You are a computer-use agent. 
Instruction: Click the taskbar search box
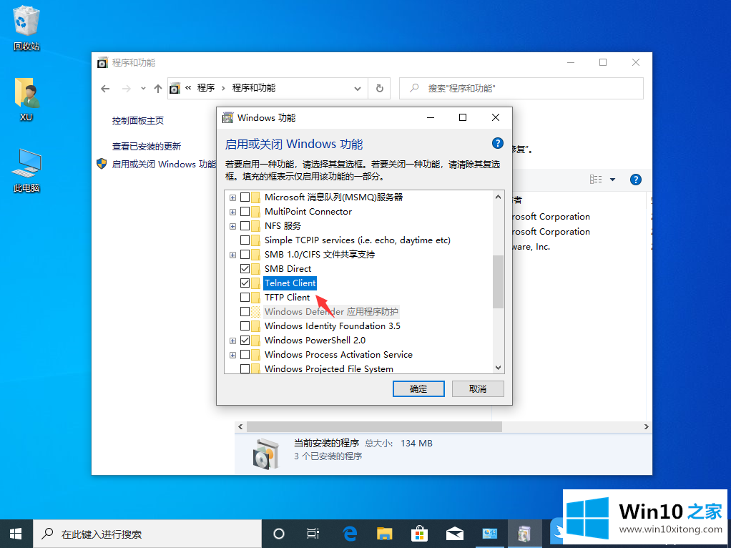pyautogui.click(x=147, y=534)
